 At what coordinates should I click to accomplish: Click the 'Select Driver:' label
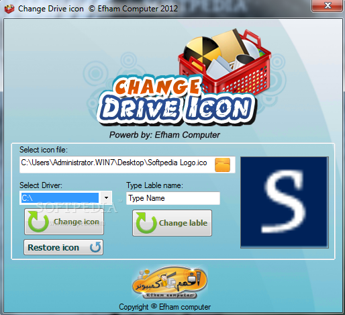pyautogui.click(x=41, y=185)
